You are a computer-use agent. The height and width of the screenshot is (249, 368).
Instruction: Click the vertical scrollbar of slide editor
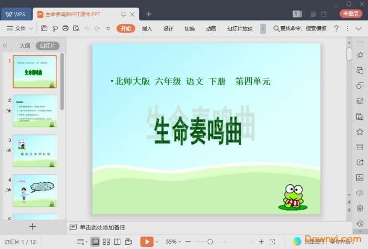pyautogui.click(x=349, y=54)
